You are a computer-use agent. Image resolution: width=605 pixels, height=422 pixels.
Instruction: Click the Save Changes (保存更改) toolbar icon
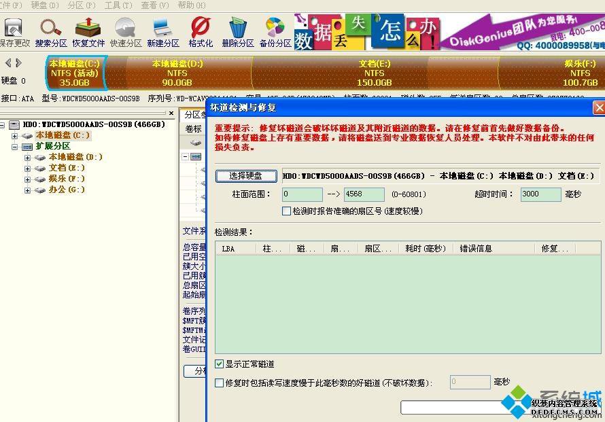[14, 33]
